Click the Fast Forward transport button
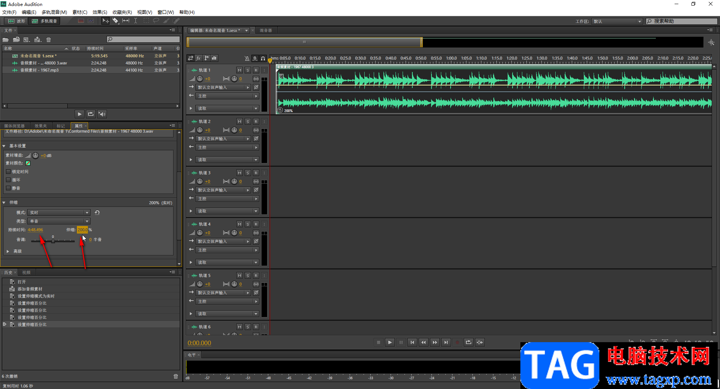The height and width of the screenshot is (389, 720). (x=435, y=342)
